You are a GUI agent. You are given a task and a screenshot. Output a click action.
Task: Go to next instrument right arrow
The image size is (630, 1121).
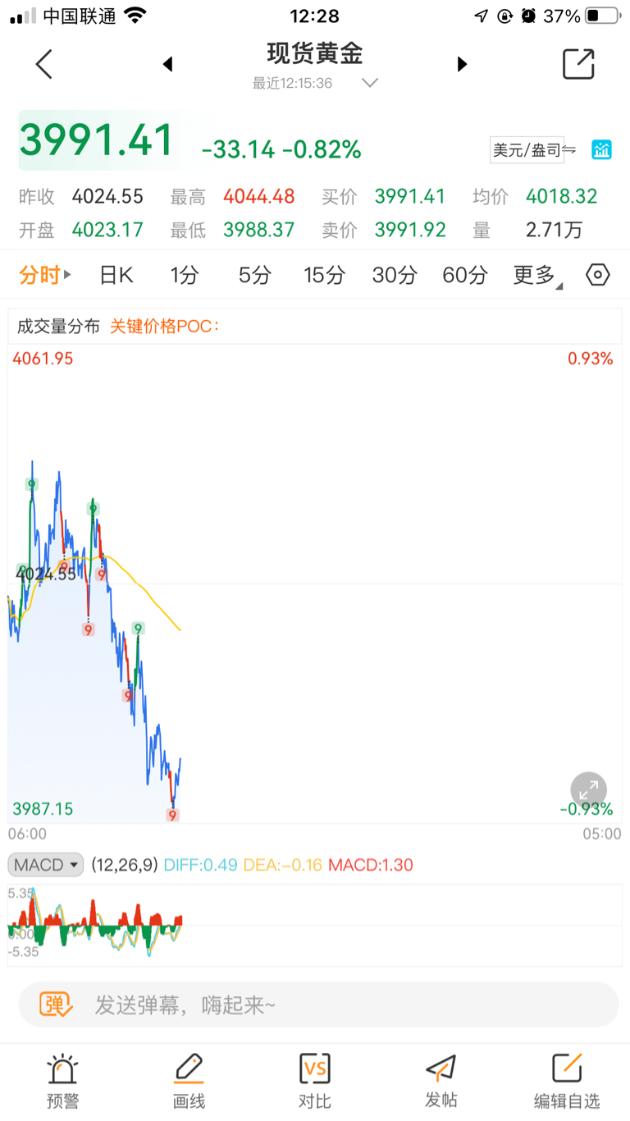[462, 64]
